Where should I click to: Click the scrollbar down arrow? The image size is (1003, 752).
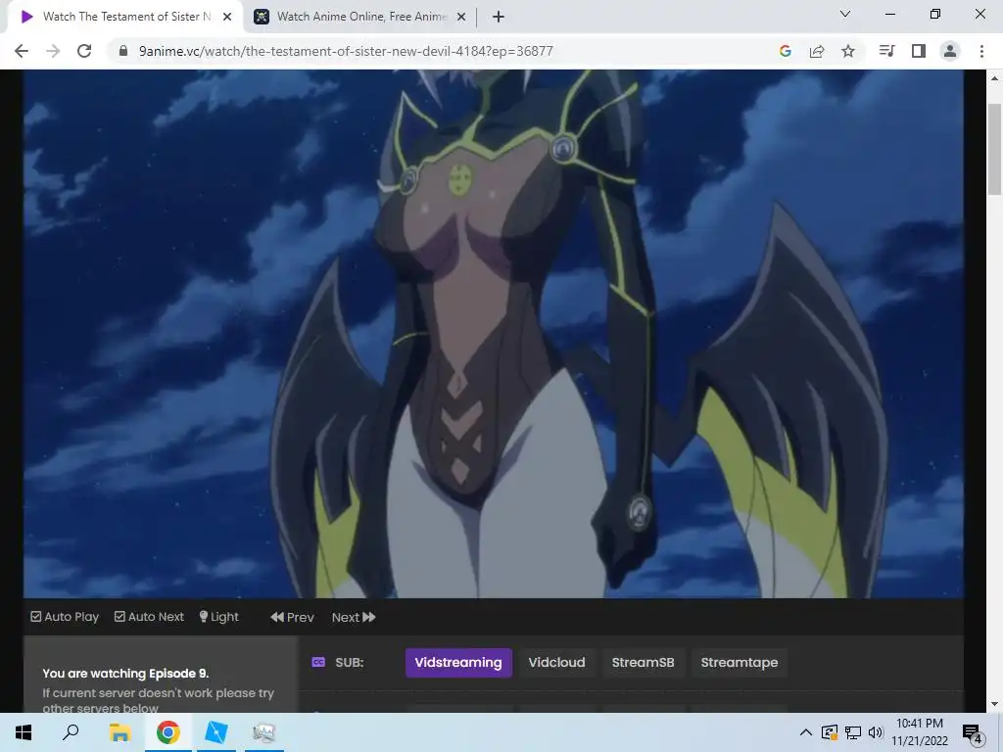pos(994,704)
